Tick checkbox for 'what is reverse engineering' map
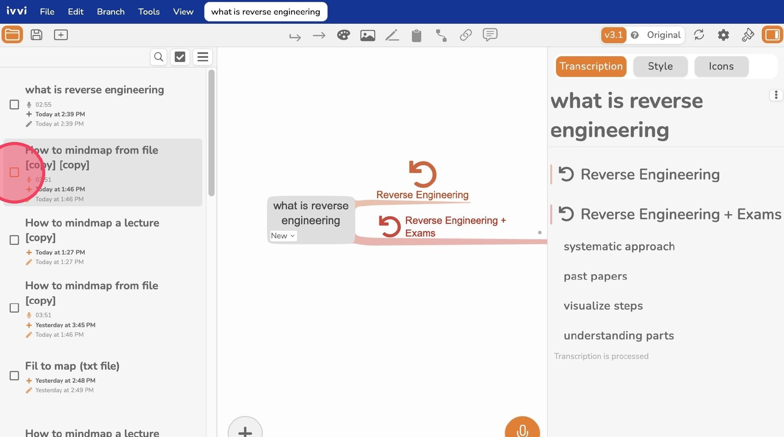 [14, 104]
